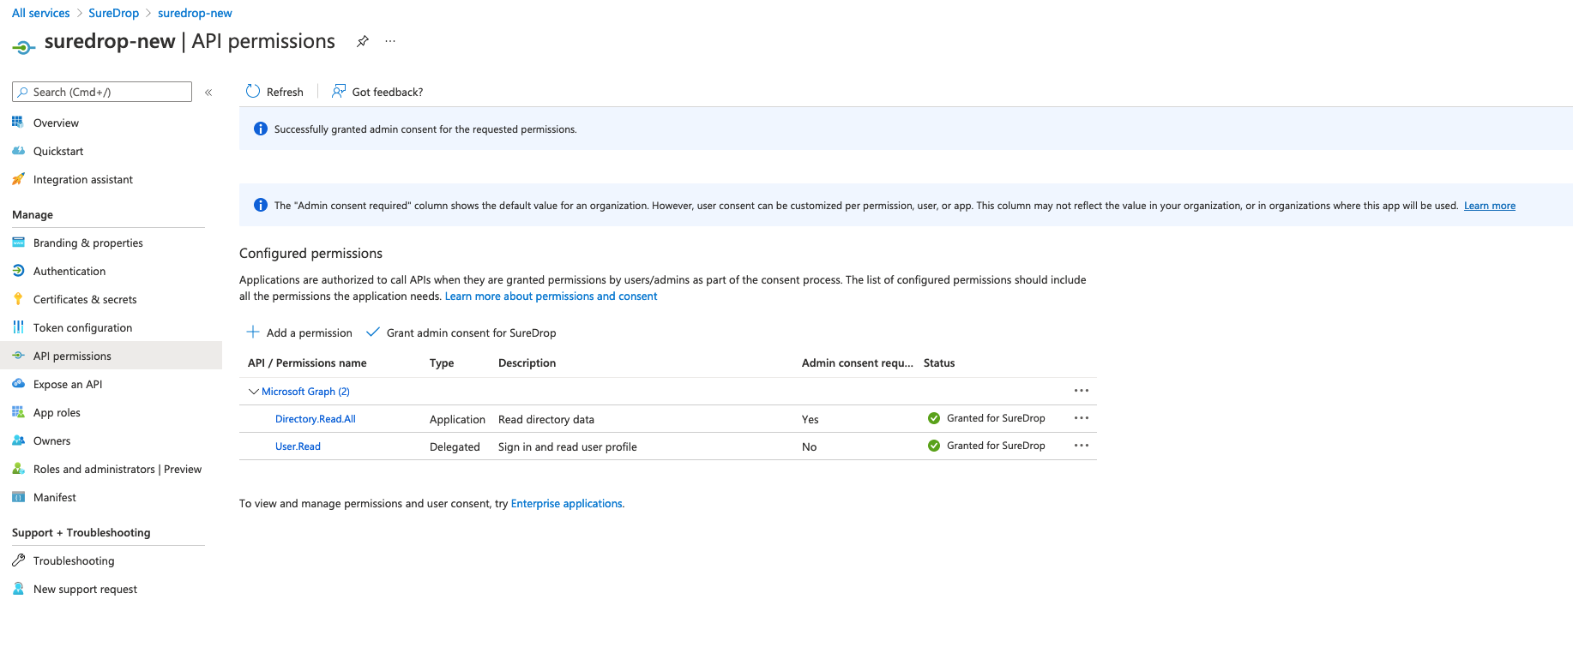Click the sidebar Search input field
The width and height of the screenshot is (1573, 659).
pos(102,92)
